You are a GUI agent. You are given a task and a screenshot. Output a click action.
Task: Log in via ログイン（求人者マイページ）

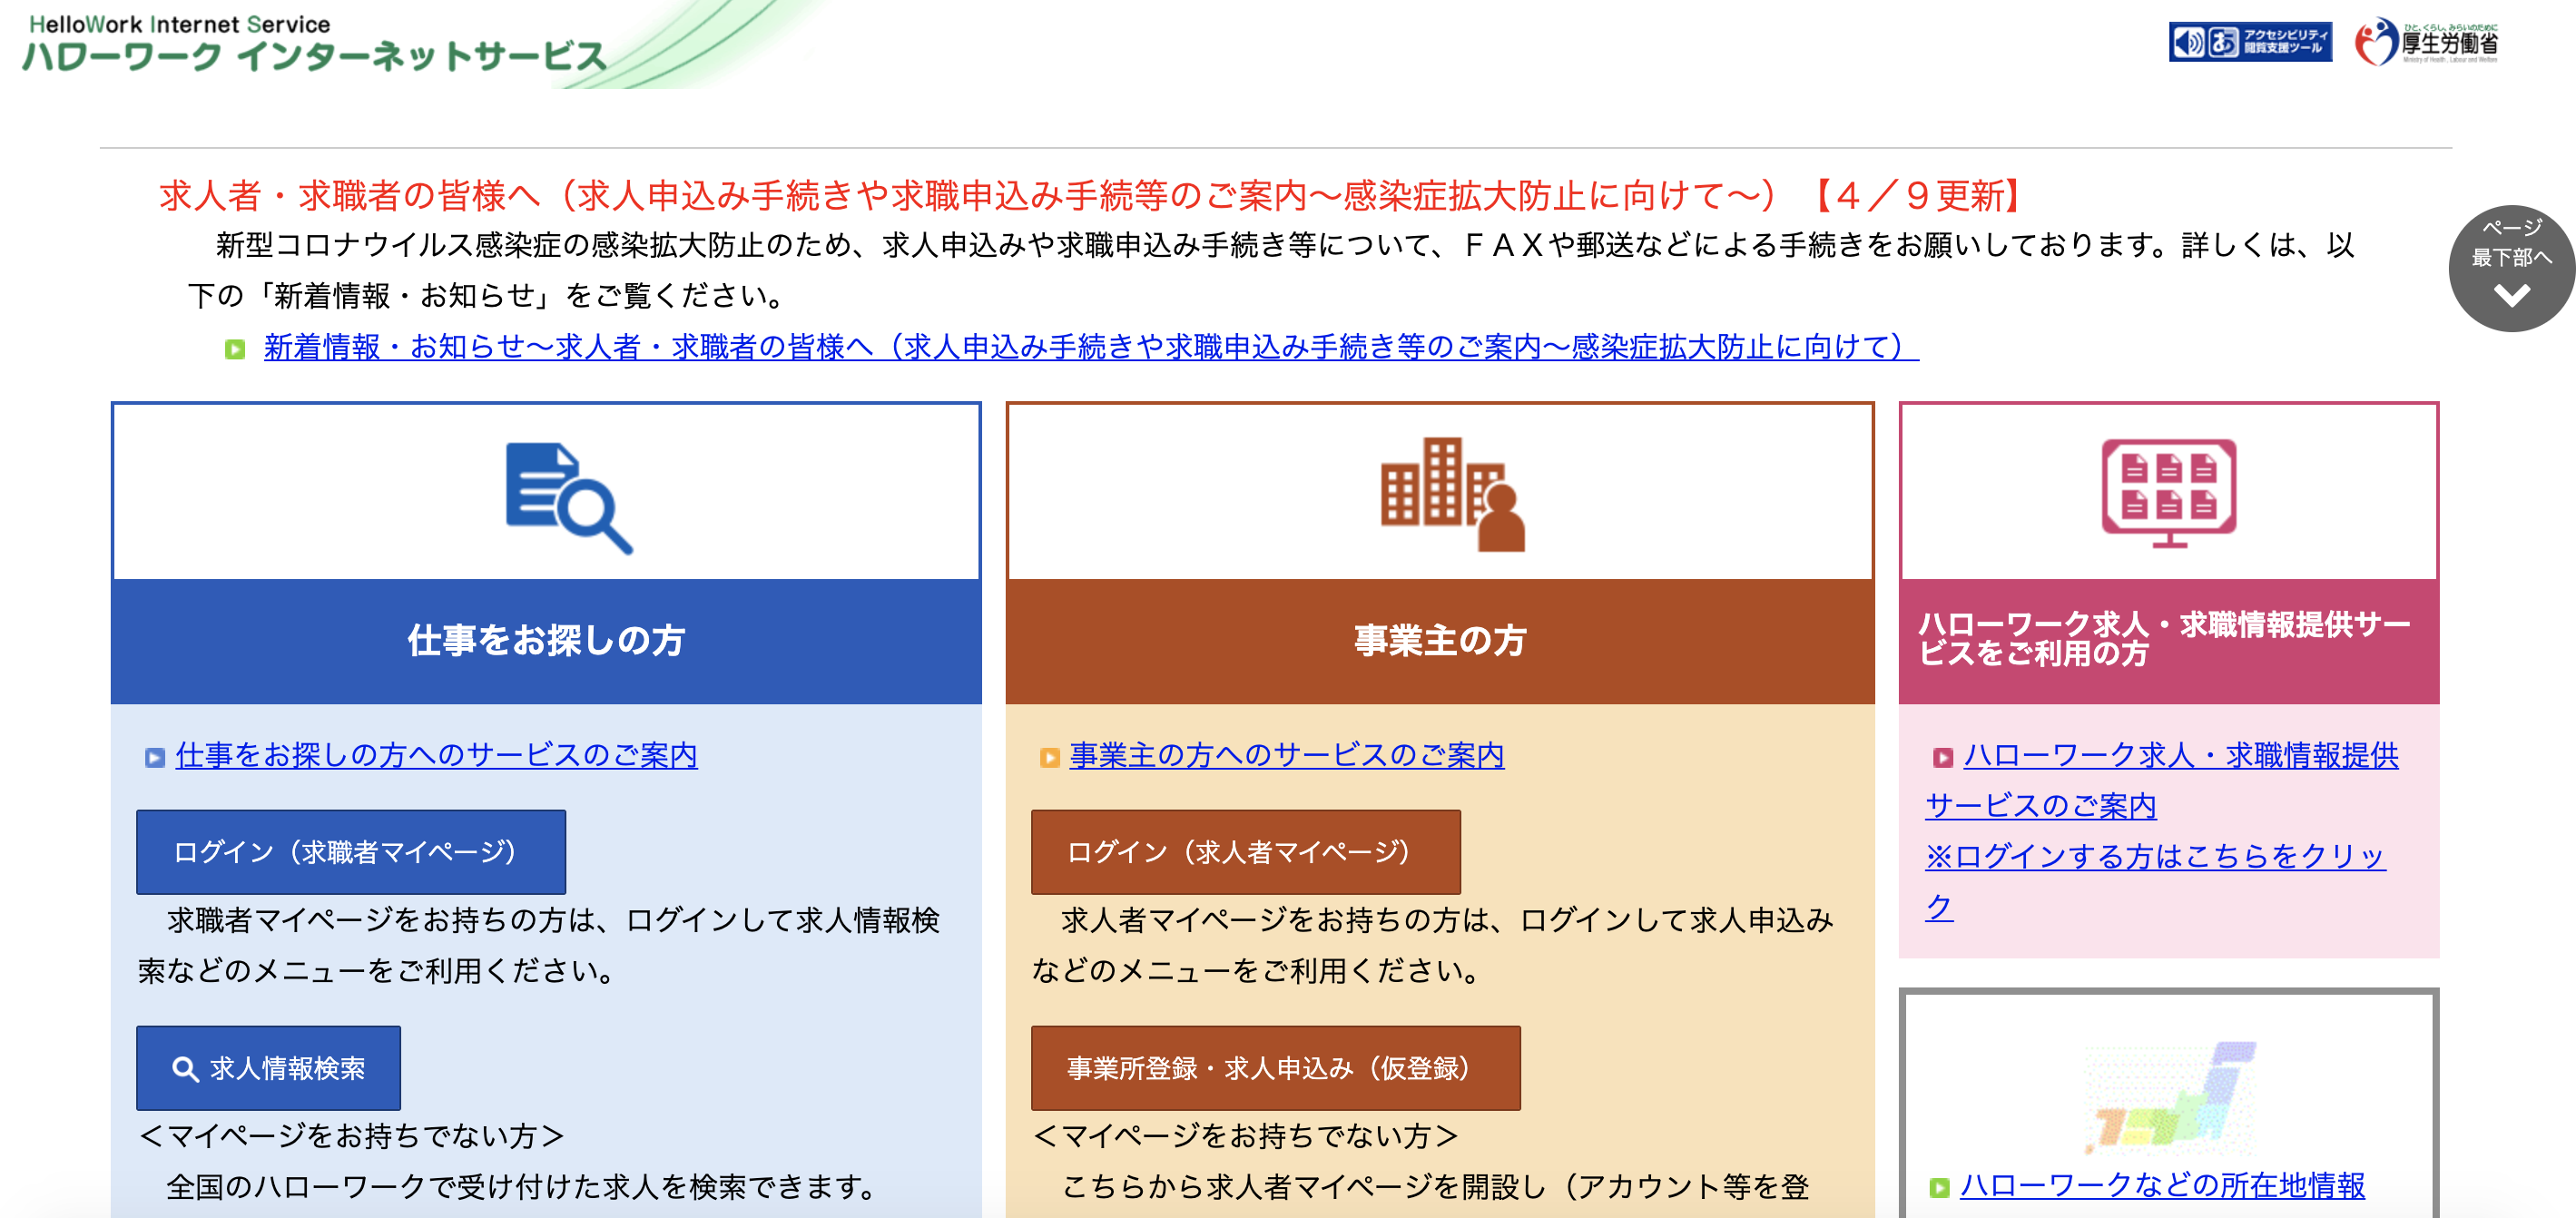click(1245, 851)
